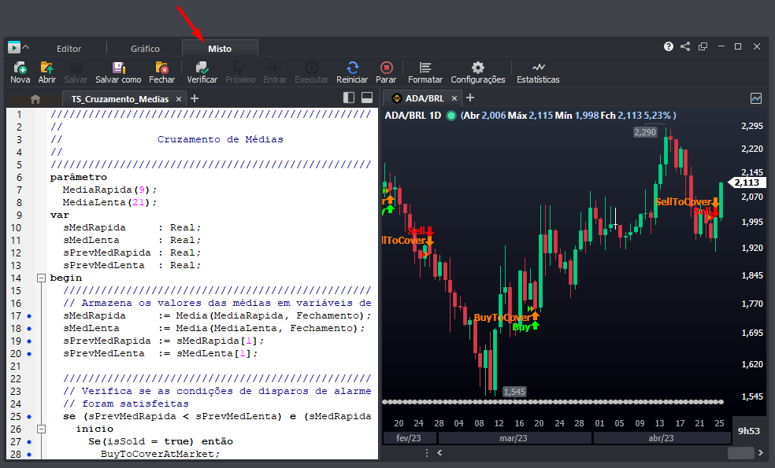The height and width of the screenshot is (468, 775).
Task: Restart strategy with Reiniciar icon
Action: click(x=352, y=68)
